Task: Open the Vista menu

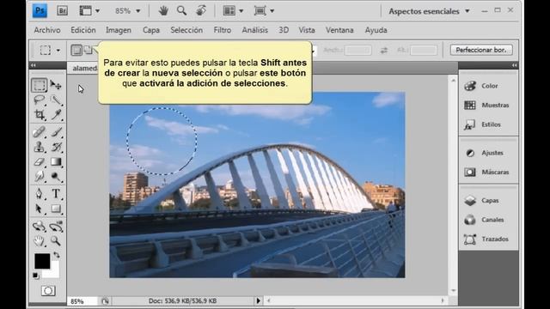Action: 307,30
